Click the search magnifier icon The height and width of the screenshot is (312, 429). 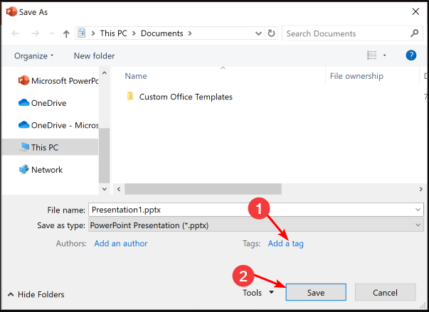(415, 33)
